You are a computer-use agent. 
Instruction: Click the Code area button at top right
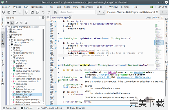click(x=163, y=7)
